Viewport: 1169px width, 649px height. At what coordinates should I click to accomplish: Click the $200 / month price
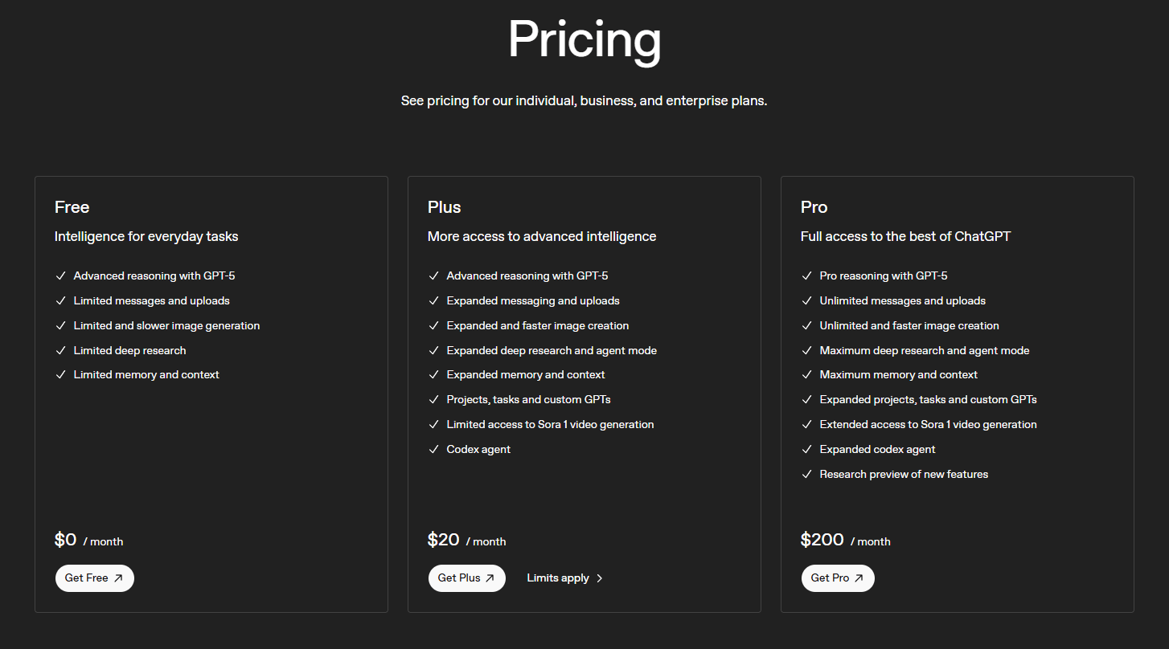844,541
